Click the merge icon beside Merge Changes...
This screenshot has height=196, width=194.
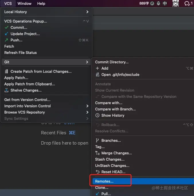pos(97,153)
